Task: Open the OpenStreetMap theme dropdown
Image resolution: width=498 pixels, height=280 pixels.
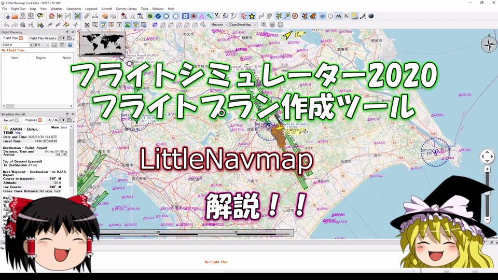Action: point(243,24)
